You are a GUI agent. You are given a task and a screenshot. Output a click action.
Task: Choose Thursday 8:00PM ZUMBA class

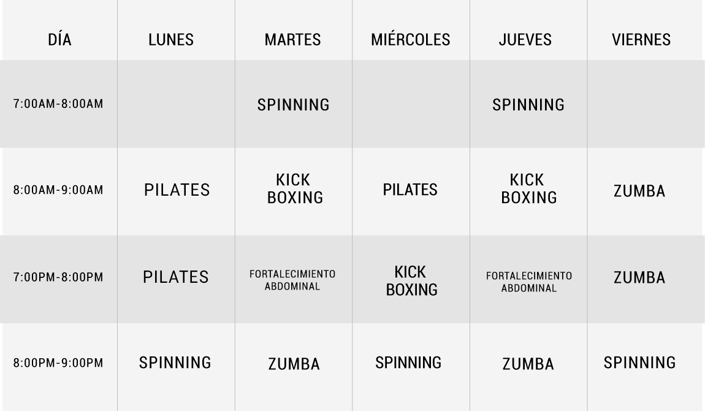528,364
